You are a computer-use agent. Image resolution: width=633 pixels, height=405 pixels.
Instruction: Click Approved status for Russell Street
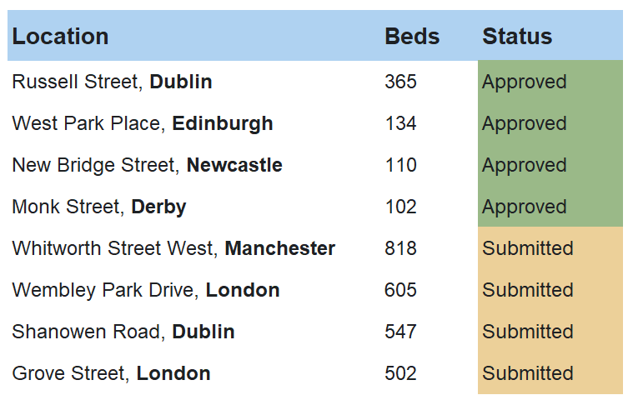click(525, 82)
